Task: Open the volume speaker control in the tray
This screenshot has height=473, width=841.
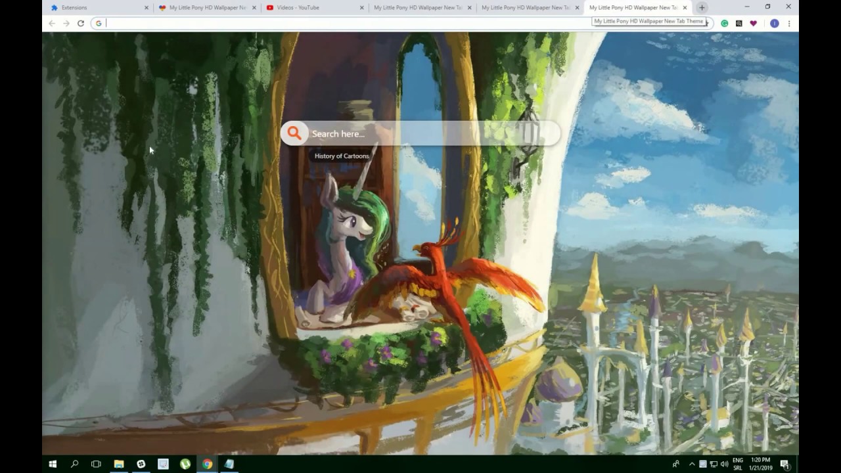Action: [x=724, y=464]
